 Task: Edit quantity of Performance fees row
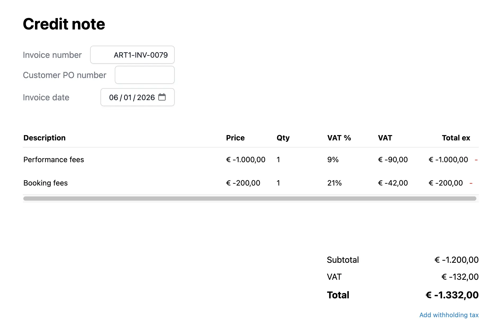coord(278,160)
